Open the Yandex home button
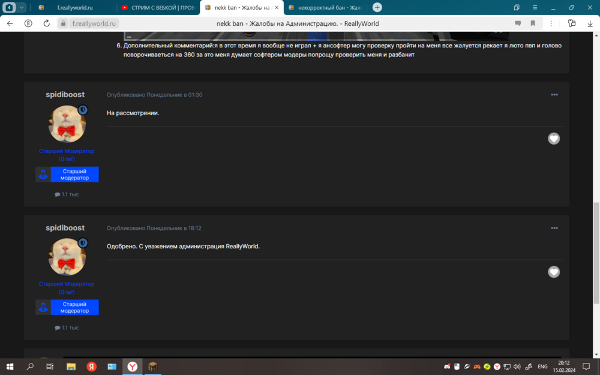Screen dimensions: 600x375 coord(28,23)
